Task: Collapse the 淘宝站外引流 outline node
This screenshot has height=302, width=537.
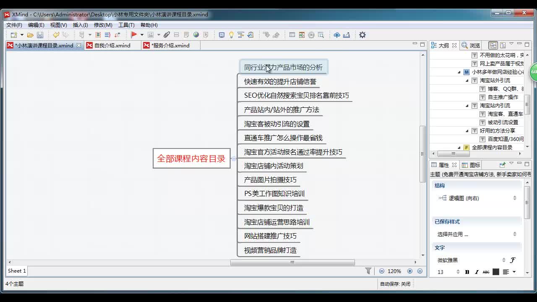Action: pyautogui.click(x=467, y=80)
